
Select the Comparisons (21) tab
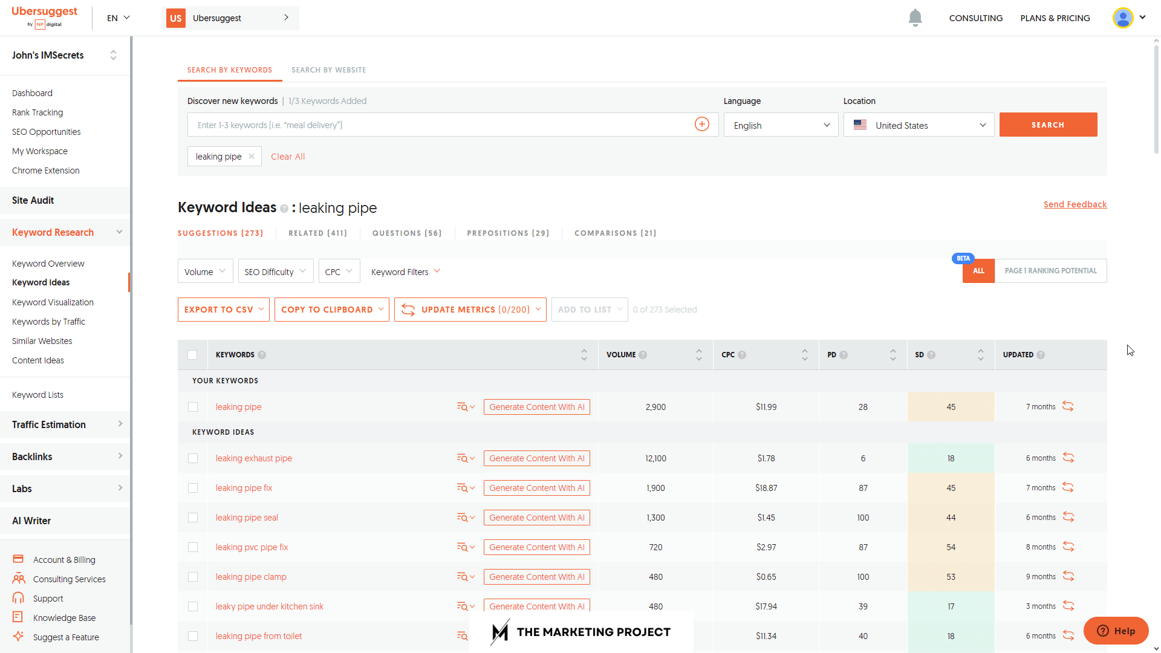pyautogui.click(x=615, y=233)
